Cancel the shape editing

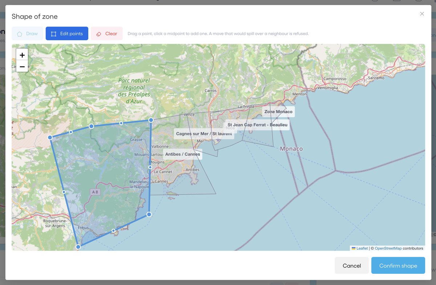tap(352, 265)
